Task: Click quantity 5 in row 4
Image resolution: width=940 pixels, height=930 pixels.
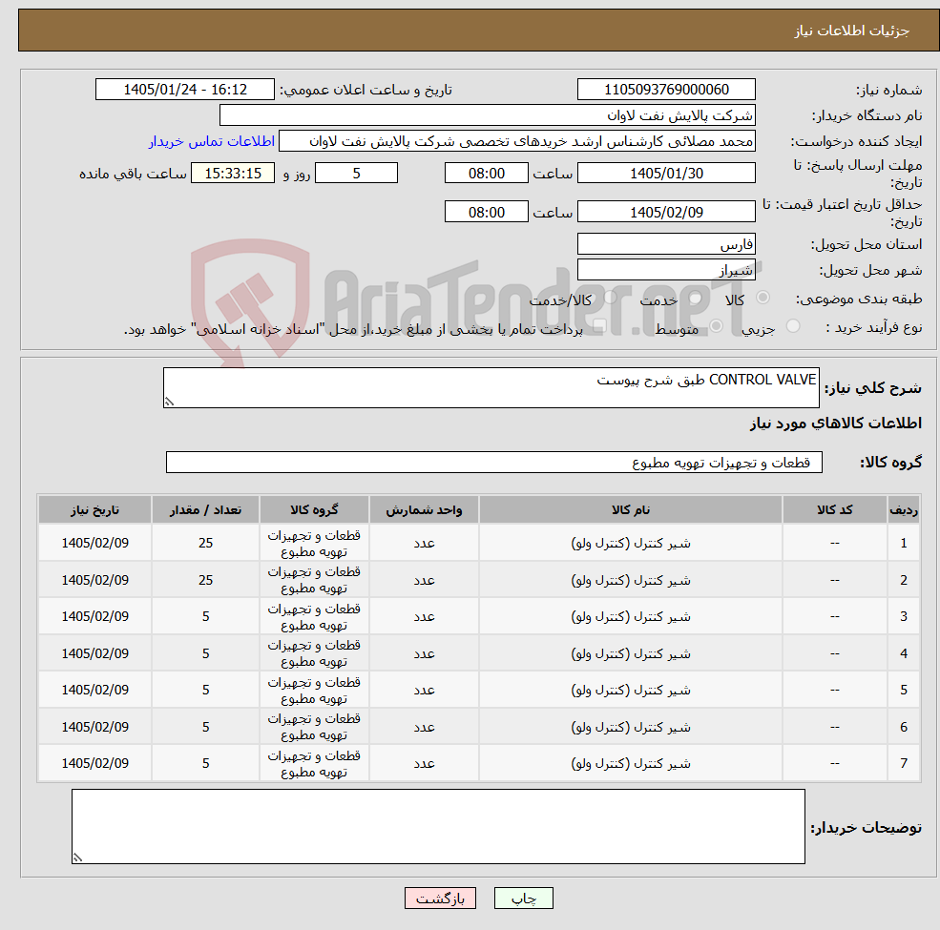Action: point(205,653)
